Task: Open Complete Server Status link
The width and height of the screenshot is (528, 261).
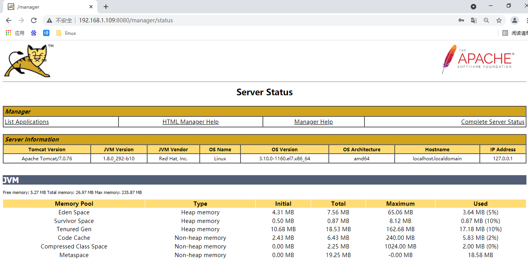Action: click(x=493, y=122)
